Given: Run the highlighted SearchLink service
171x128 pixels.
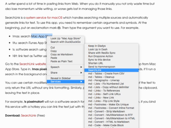Looking at the screenshot, I should (95, 70).
